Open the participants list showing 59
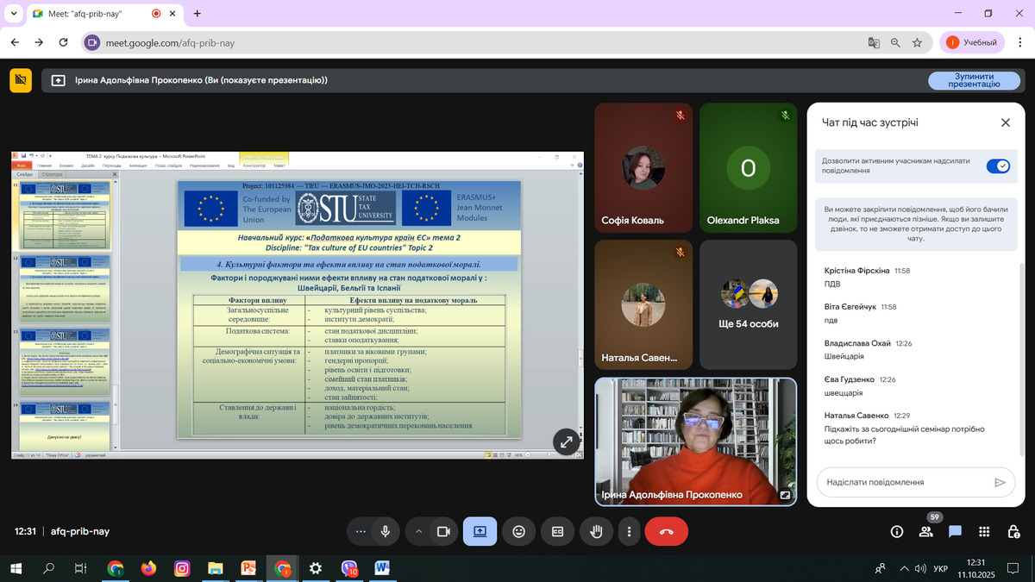Viewport: 1035px width, 582px height. coord(925,532)
